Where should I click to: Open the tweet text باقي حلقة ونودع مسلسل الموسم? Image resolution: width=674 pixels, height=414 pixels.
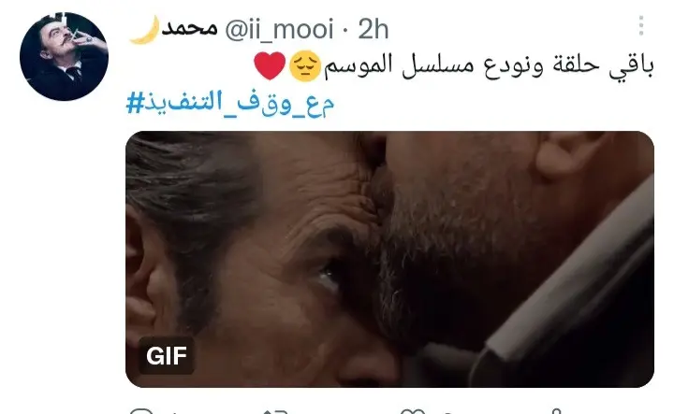(x=489, y=65)
